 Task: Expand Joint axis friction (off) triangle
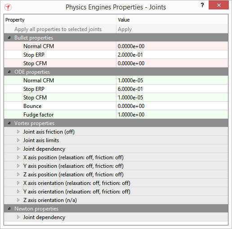(x=18, y=132)
